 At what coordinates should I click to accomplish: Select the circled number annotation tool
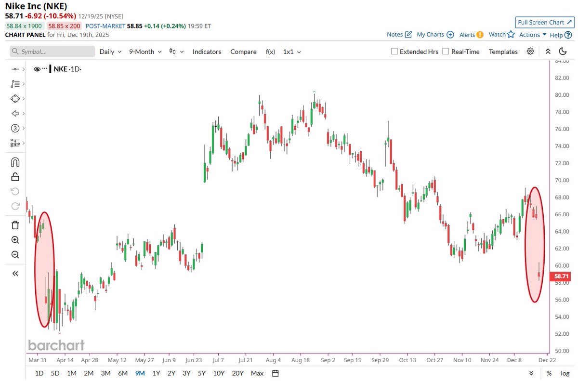click(14, 128)
